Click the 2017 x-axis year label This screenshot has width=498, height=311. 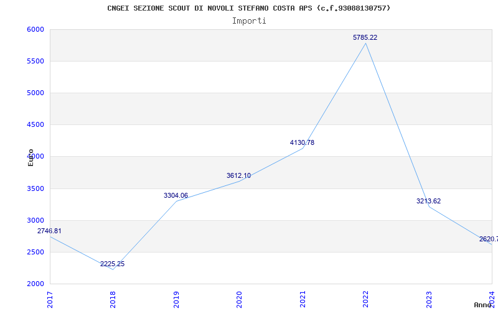50,299
